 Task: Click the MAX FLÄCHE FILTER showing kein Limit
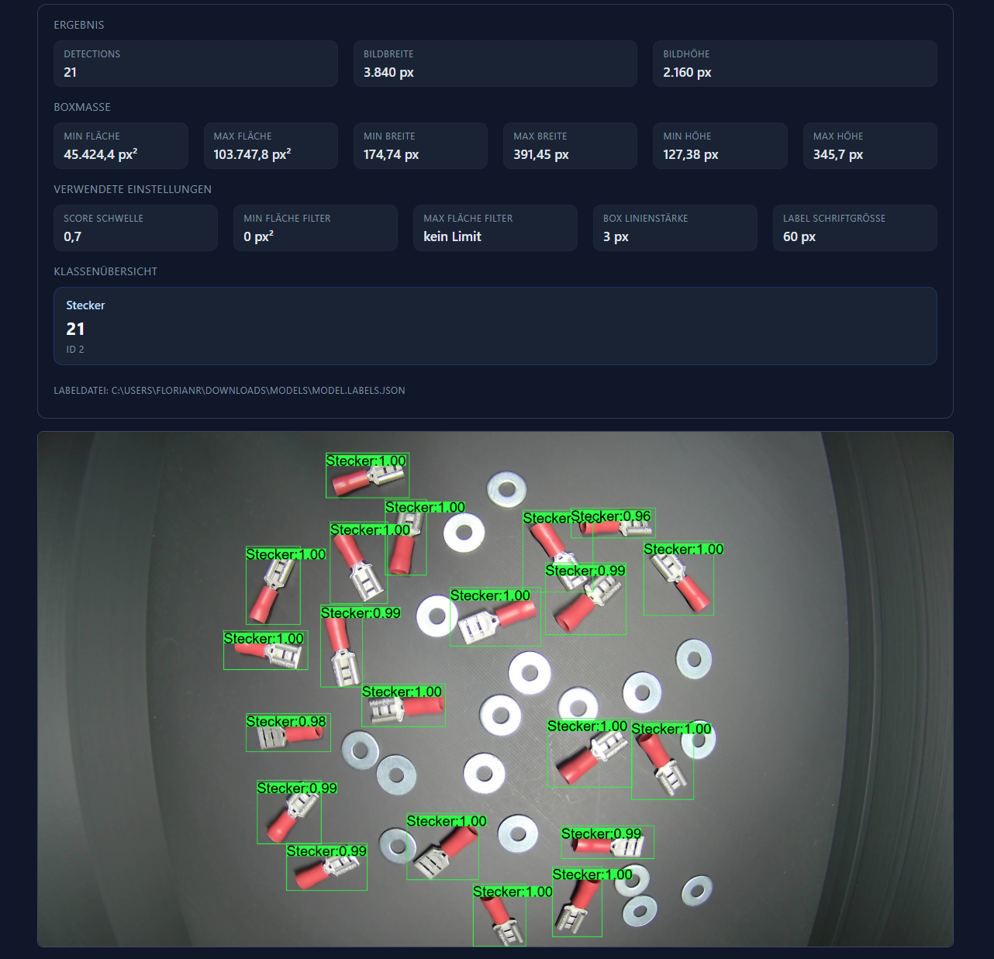(x=495, y=228)
